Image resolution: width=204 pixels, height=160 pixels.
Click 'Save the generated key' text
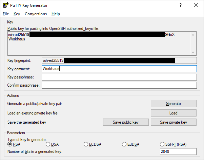tap(27, 122)
